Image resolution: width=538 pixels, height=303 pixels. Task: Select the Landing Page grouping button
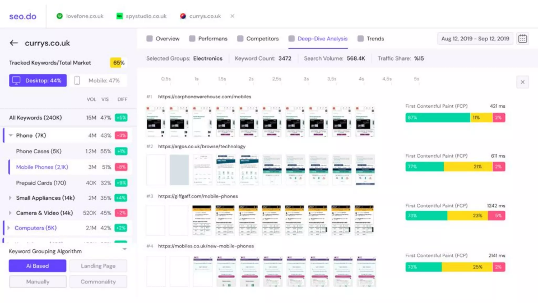pos(98,266)
